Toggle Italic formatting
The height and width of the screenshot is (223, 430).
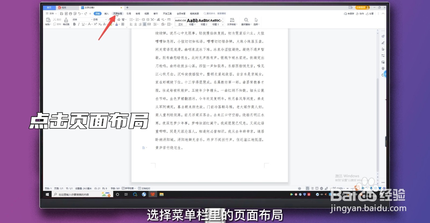(x=79, y=24)
